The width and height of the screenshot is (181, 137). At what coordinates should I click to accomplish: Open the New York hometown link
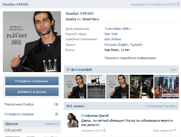click(x=111, y=34)
